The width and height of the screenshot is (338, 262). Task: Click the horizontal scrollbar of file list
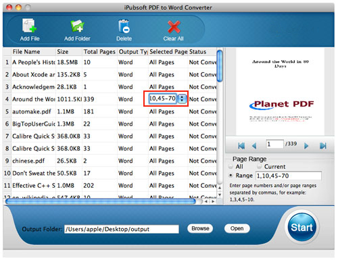click(101, 201)
